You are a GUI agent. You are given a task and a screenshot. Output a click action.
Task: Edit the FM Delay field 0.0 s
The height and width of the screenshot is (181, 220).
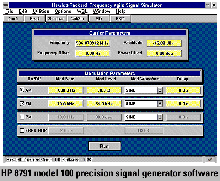pos(183,104)
